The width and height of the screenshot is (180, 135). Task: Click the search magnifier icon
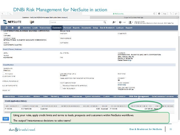(x=105, y=22)
